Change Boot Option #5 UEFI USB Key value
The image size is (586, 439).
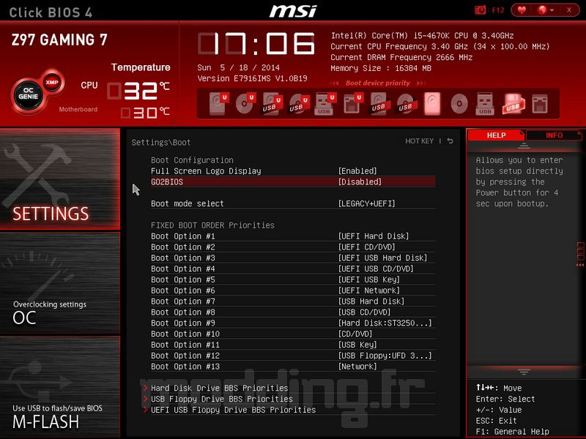(x=369, y=279)
